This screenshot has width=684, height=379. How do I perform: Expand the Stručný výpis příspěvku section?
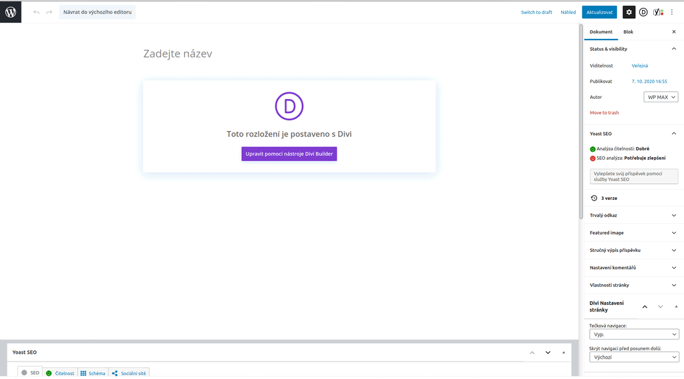(633, 250)
